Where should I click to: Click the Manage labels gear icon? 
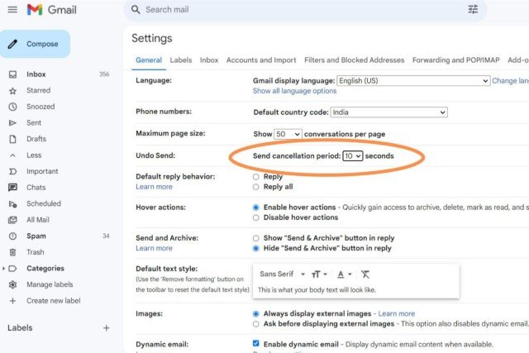pyautogui.click(x=12, y=284)
